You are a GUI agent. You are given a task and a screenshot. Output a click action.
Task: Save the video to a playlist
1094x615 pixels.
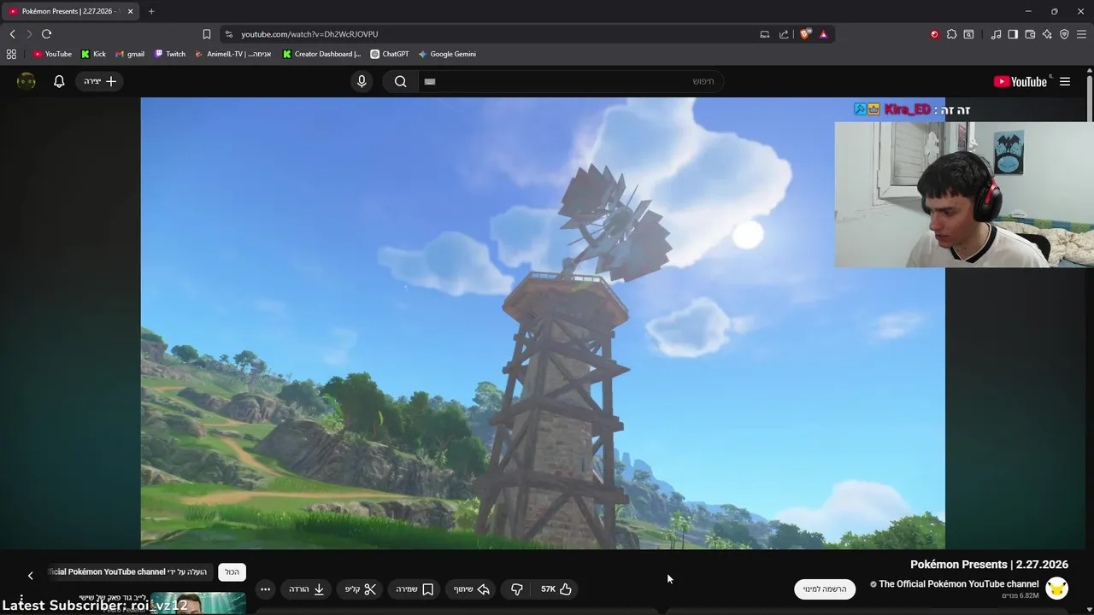(415, 589)
